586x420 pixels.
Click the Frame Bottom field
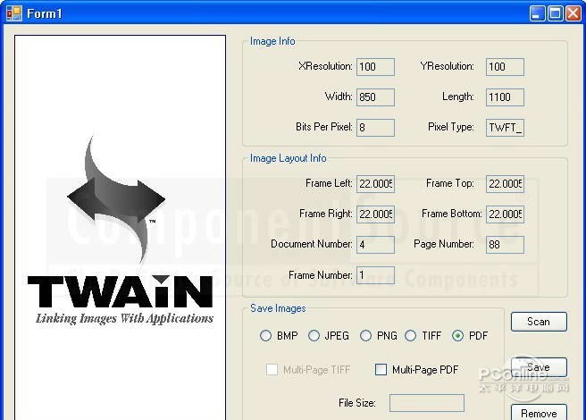[x=505, y=214]
